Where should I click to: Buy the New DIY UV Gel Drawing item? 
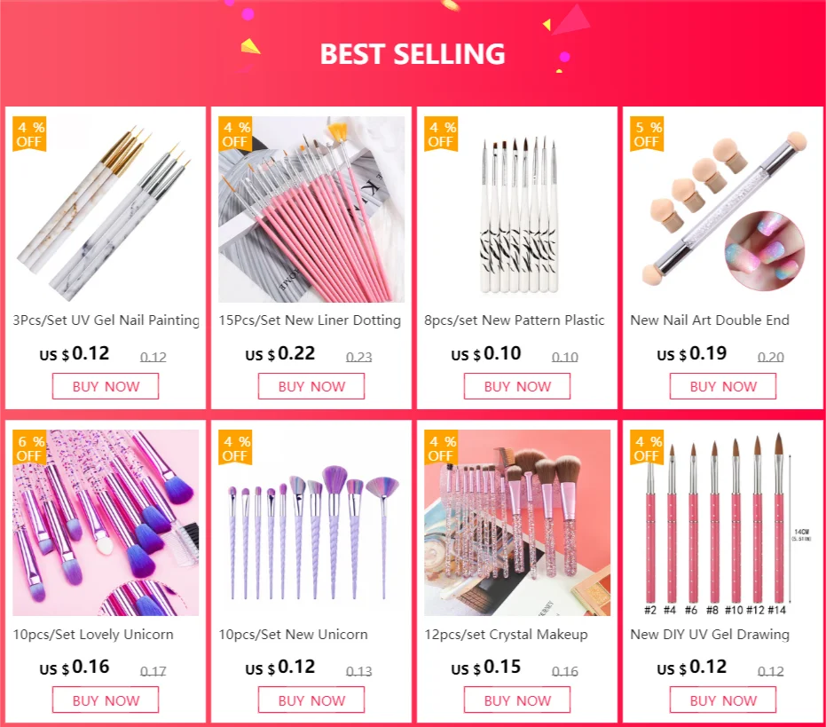click(723, 700)
